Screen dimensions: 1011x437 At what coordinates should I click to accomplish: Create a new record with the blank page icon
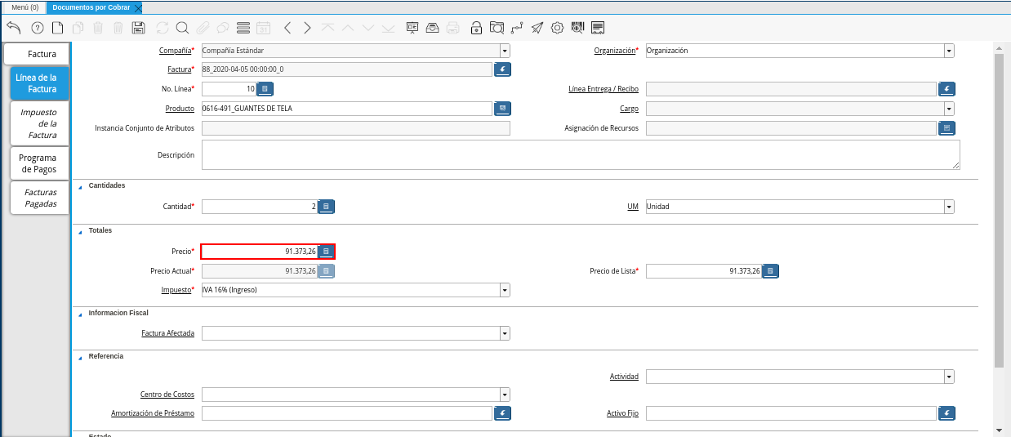click(57, 28)
